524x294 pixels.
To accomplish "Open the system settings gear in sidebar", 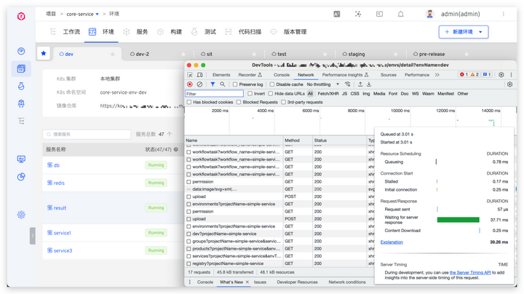I will 21,215.
